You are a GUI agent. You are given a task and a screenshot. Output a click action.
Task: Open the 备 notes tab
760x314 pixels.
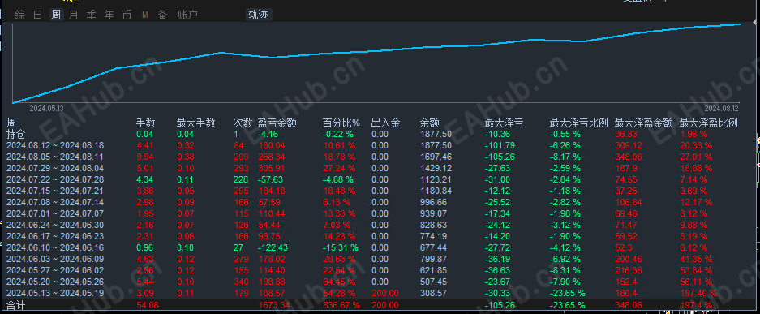pyautogui.click(x=162, y=15)
